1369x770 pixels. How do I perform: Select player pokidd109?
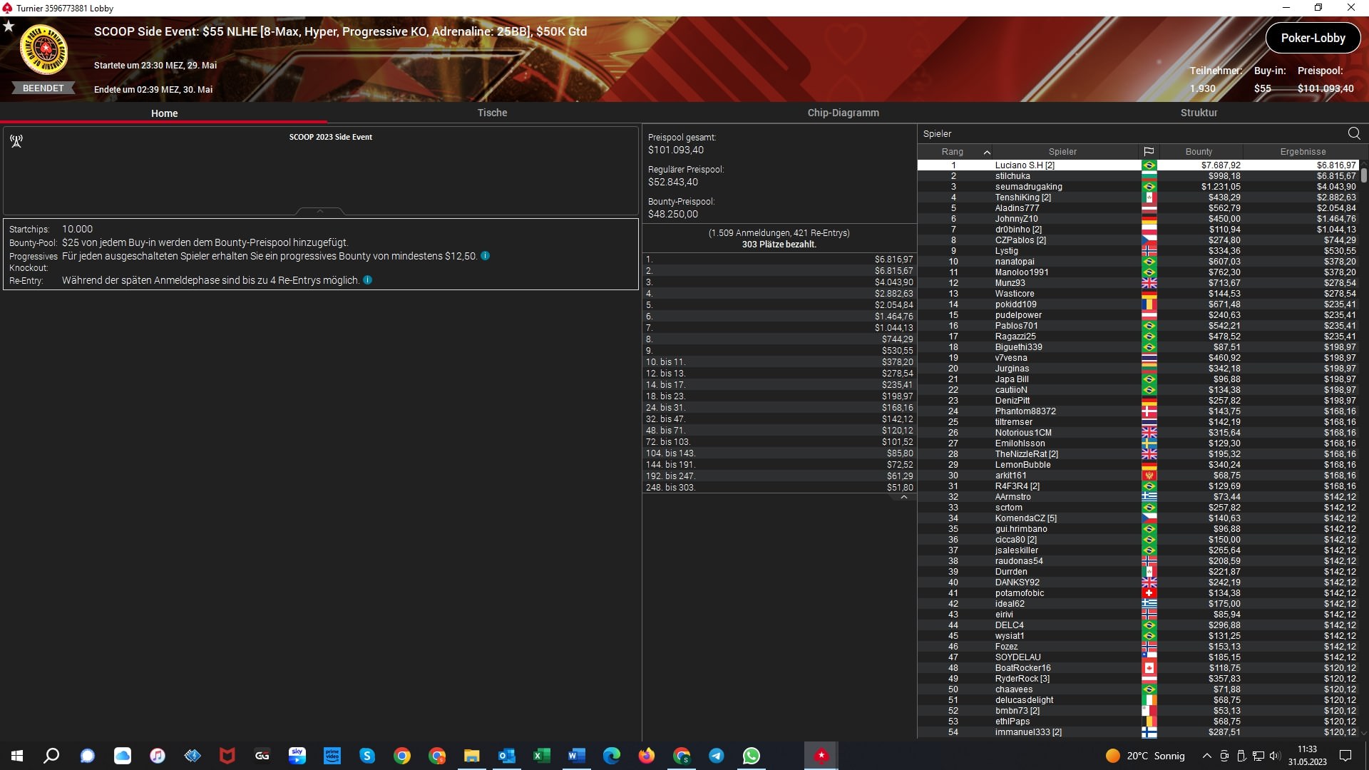1138,304
